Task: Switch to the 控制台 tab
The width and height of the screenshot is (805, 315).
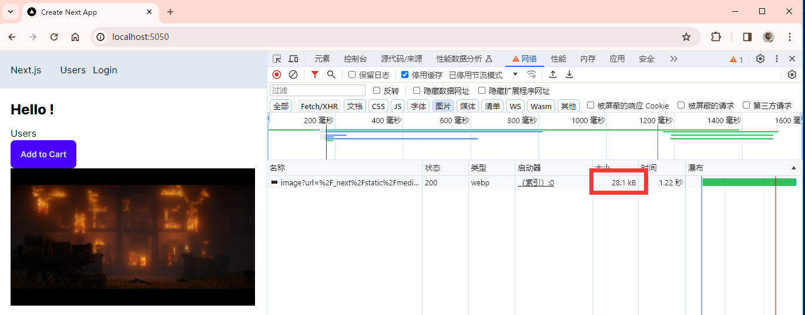Action: (x=355, y=59)
